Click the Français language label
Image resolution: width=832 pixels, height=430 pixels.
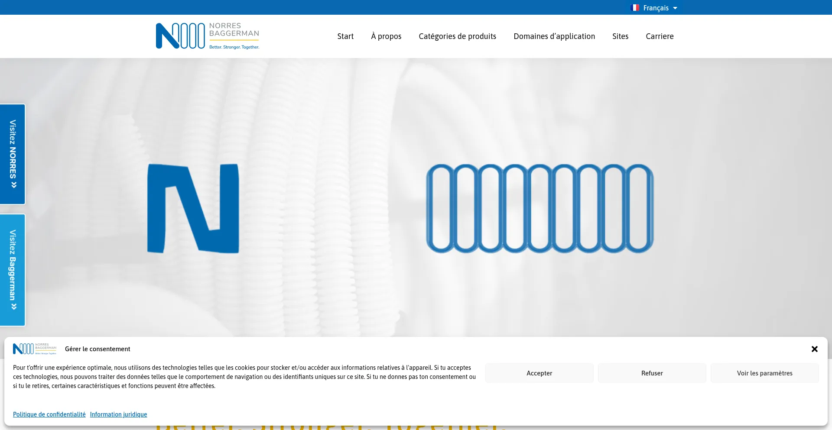[656, 8]
